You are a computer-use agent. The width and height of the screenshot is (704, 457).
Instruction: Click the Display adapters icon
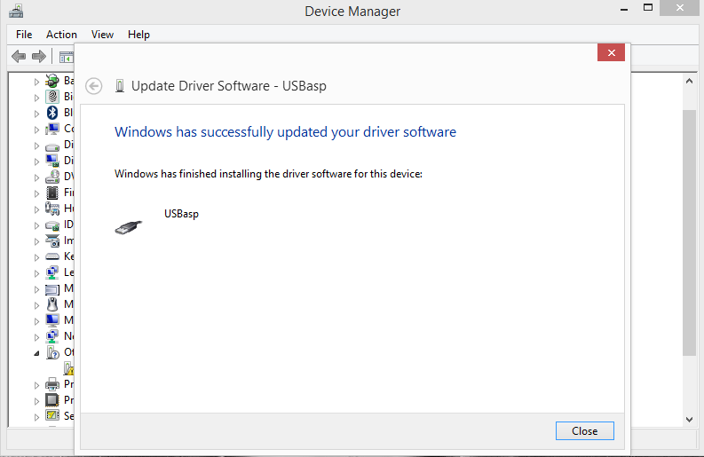[x=52, y=161]
